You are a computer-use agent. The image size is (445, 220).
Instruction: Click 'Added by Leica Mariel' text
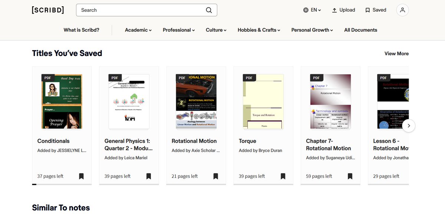[126, 158]
